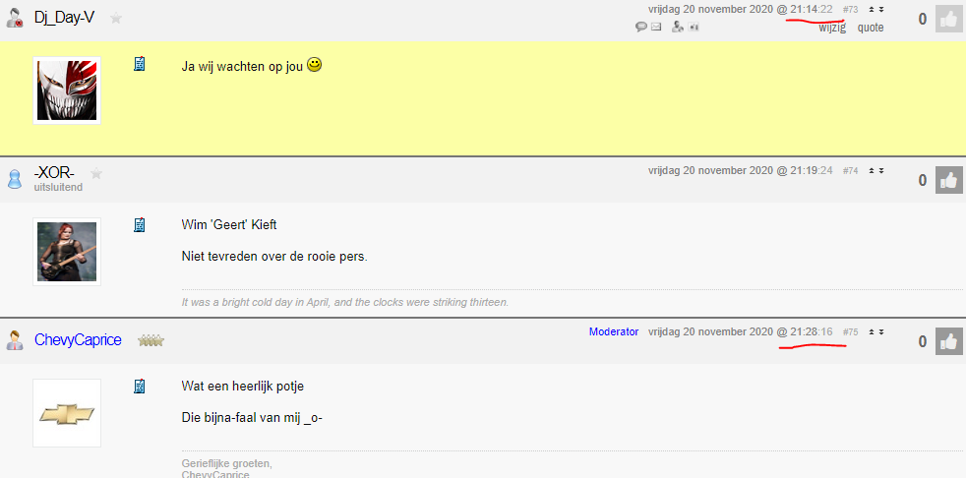Jump to previous post arrow on #73
This screenshot has height=478, width=966.
coord(872,9)
